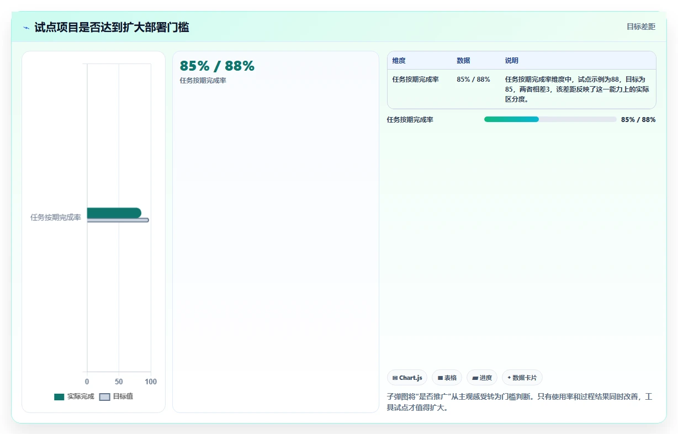Click the 说明 column header

[512, 61]
